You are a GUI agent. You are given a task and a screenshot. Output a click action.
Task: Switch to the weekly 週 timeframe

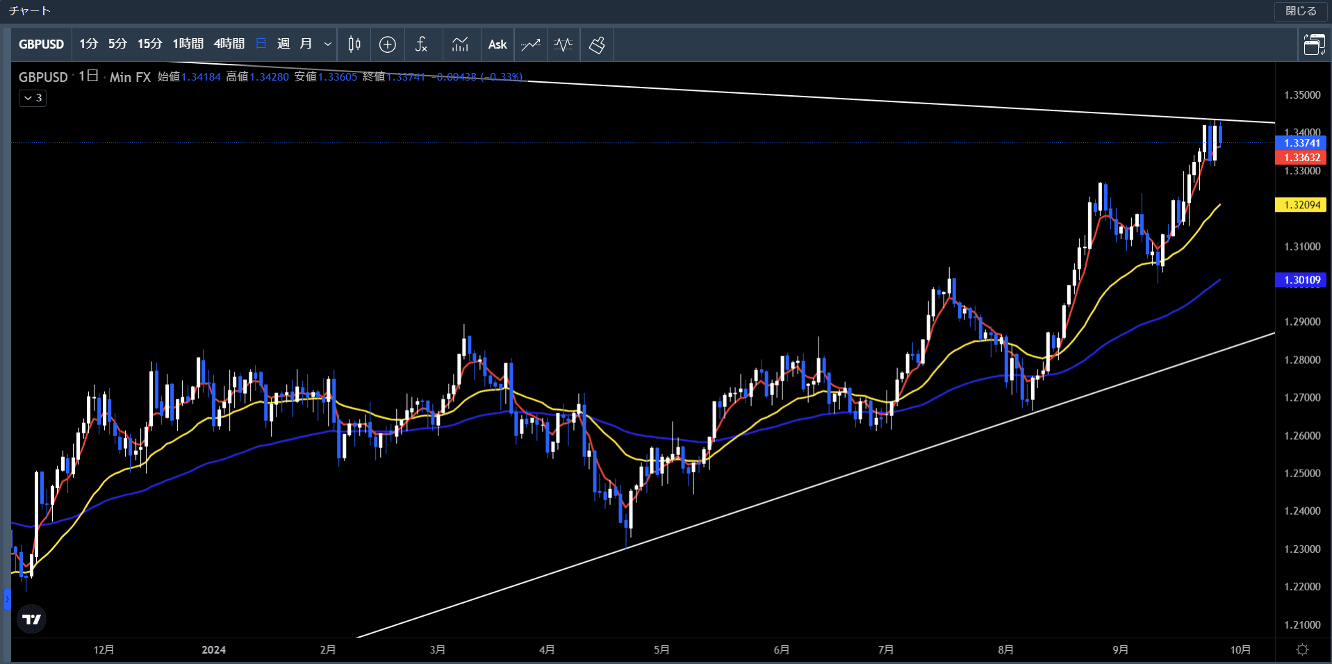pyautogui.click(x=283, y=44)
